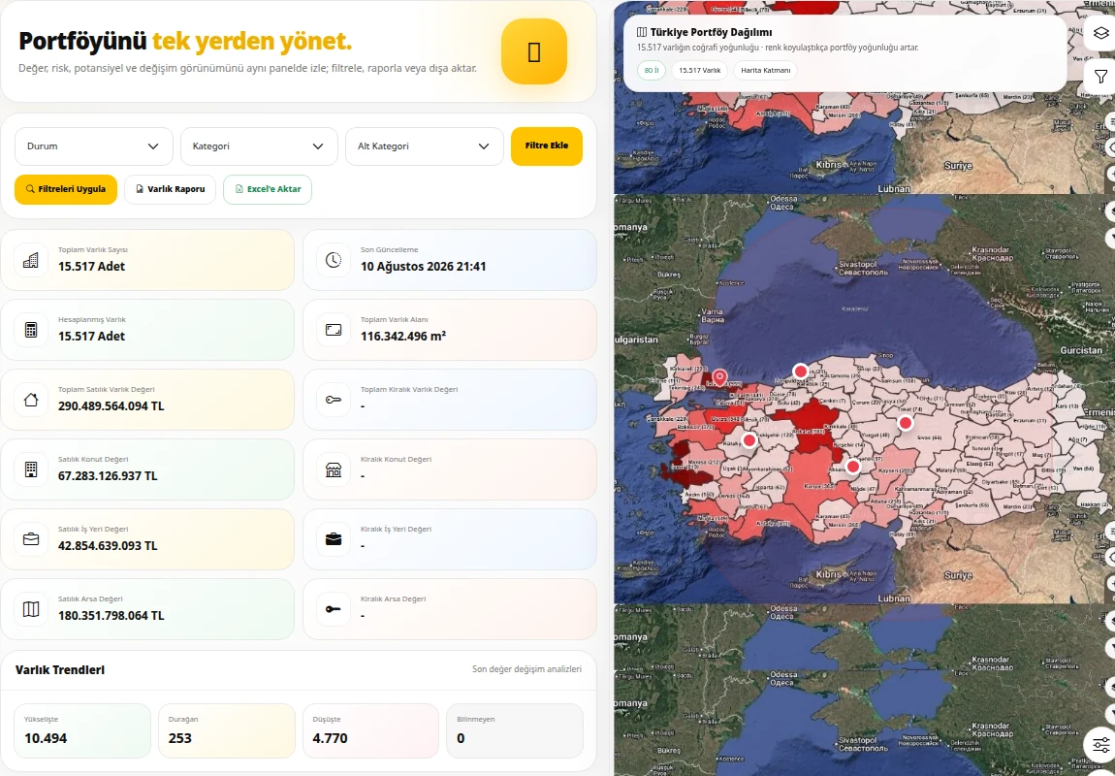Click the Varna label on the map

point(712,316)
